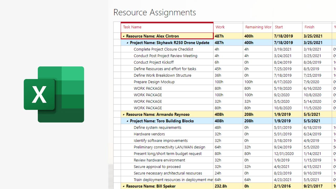Collapse Resource Name: Armando Reynoso group

(x=124, y=114)
